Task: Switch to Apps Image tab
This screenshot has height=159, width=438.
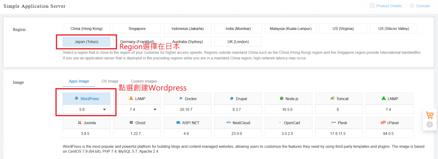Action: 79,81
